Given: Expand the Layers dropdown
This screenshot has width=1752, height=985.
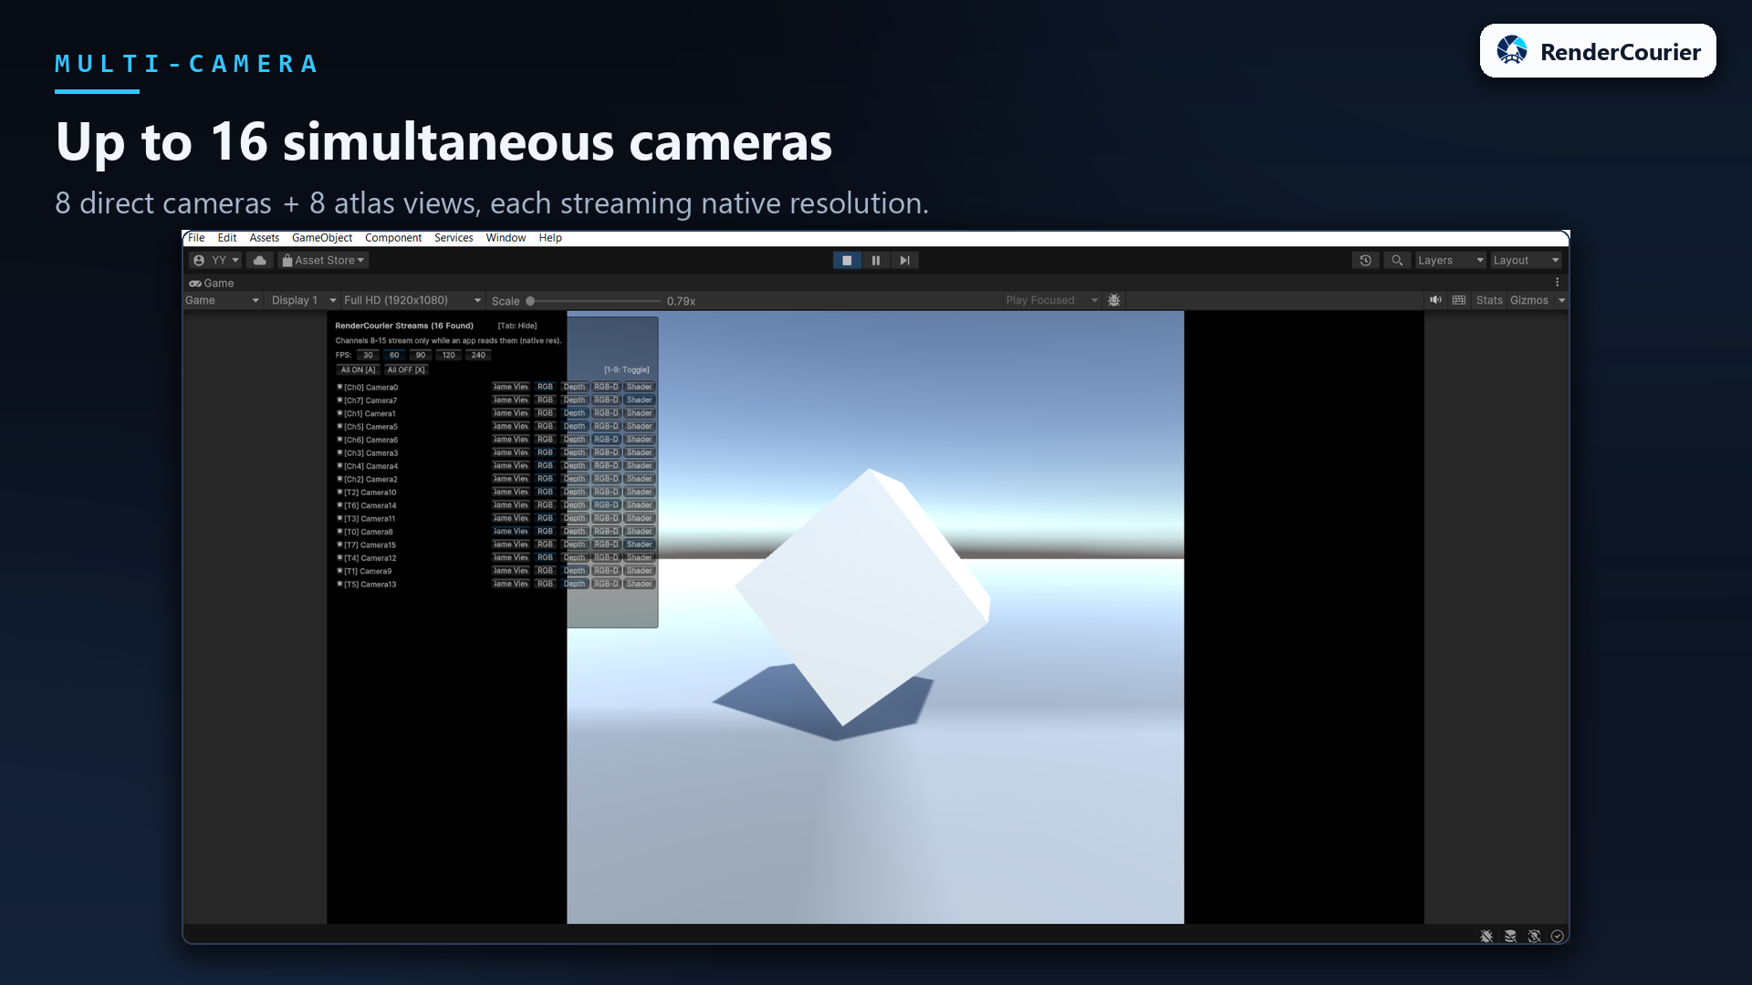Looking at the screenshot, I should point(1450,261).
